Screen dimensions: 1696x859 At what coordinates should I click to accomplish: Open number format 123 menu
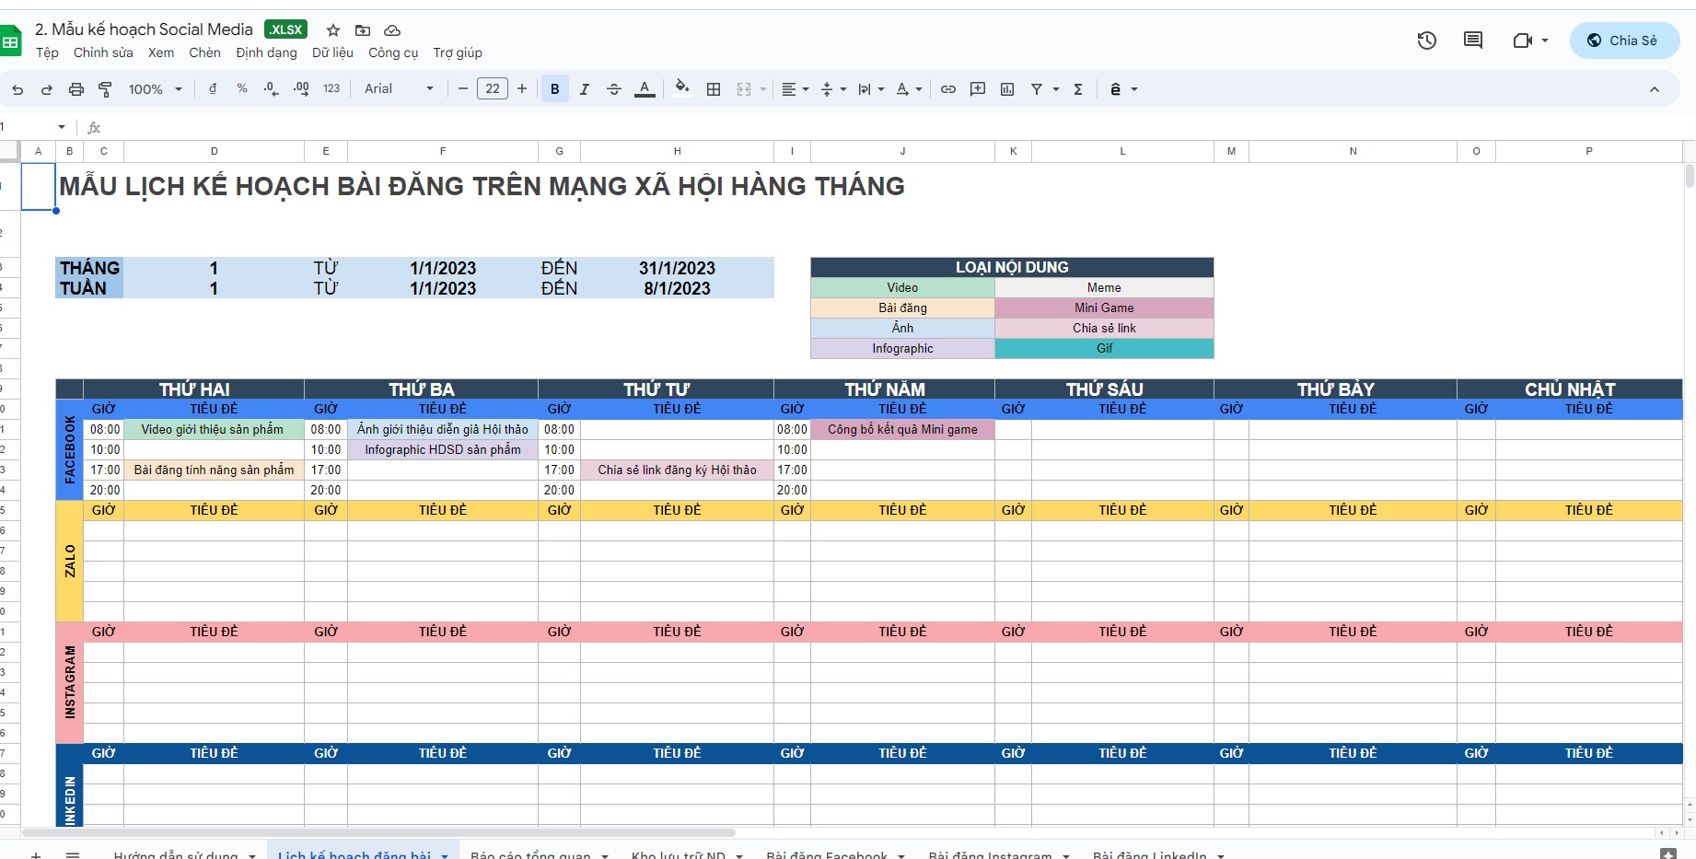tap(331, 88)
